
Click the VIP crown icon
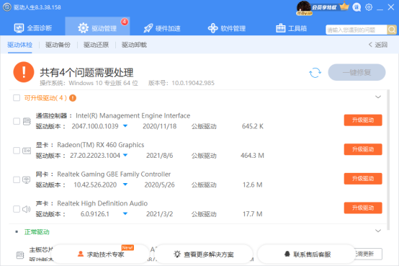344,6
